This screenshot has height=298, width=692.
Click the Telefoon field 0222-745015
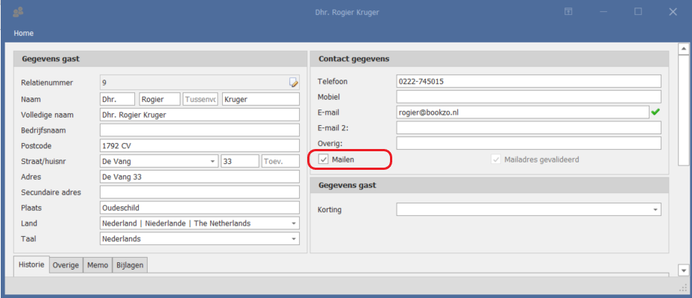529,81
